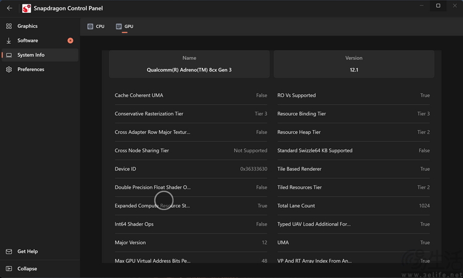463x278 pixels.
Task: Select the Cache Coherent UMA row
Action: pos(191,96)
